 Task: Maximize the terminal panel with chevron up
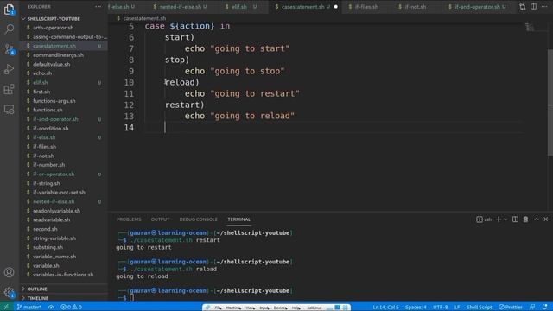(537, 219)
